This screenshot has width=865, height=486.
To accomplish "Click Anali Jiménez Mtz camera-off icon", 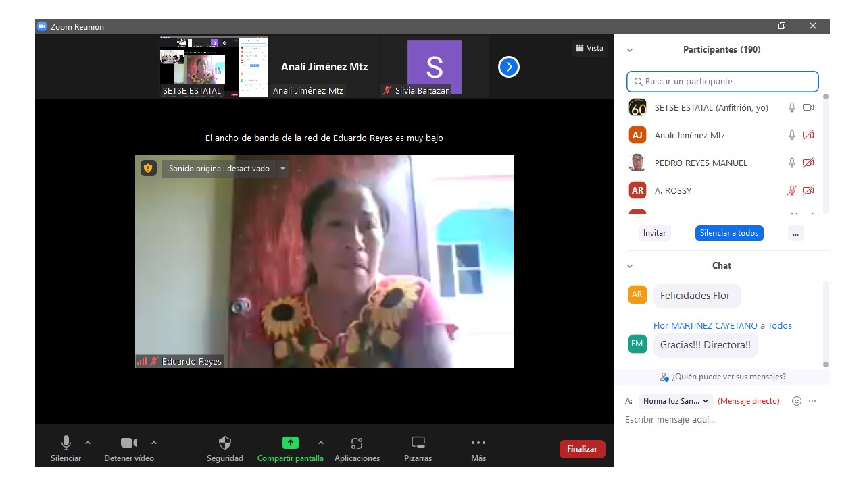I will tap(808, 135).
